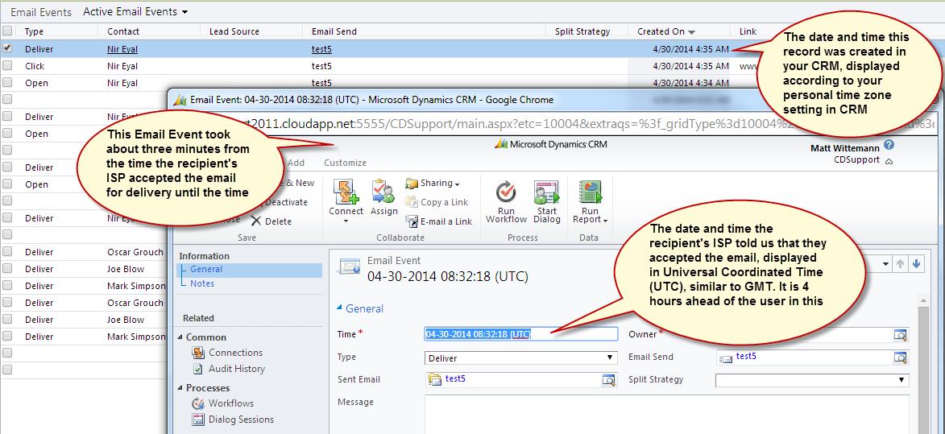945x434 pixels.
Task: Select Notes in Information navigation
Action: 202,283
